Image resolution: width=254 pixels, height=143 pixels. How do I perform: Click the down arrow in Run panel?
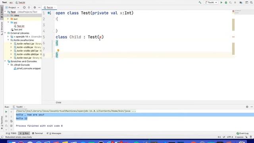tap(12, 116)
